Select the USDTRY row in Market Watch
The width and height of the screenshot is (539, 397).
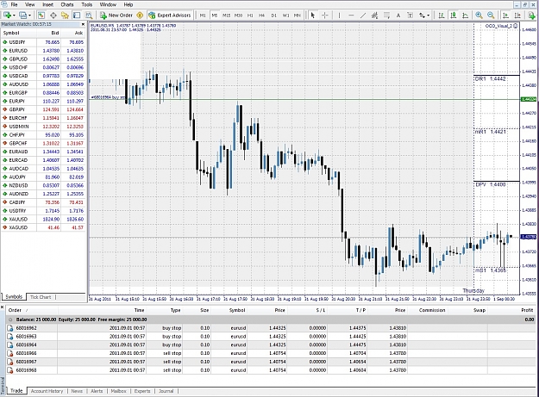[43, 211]
